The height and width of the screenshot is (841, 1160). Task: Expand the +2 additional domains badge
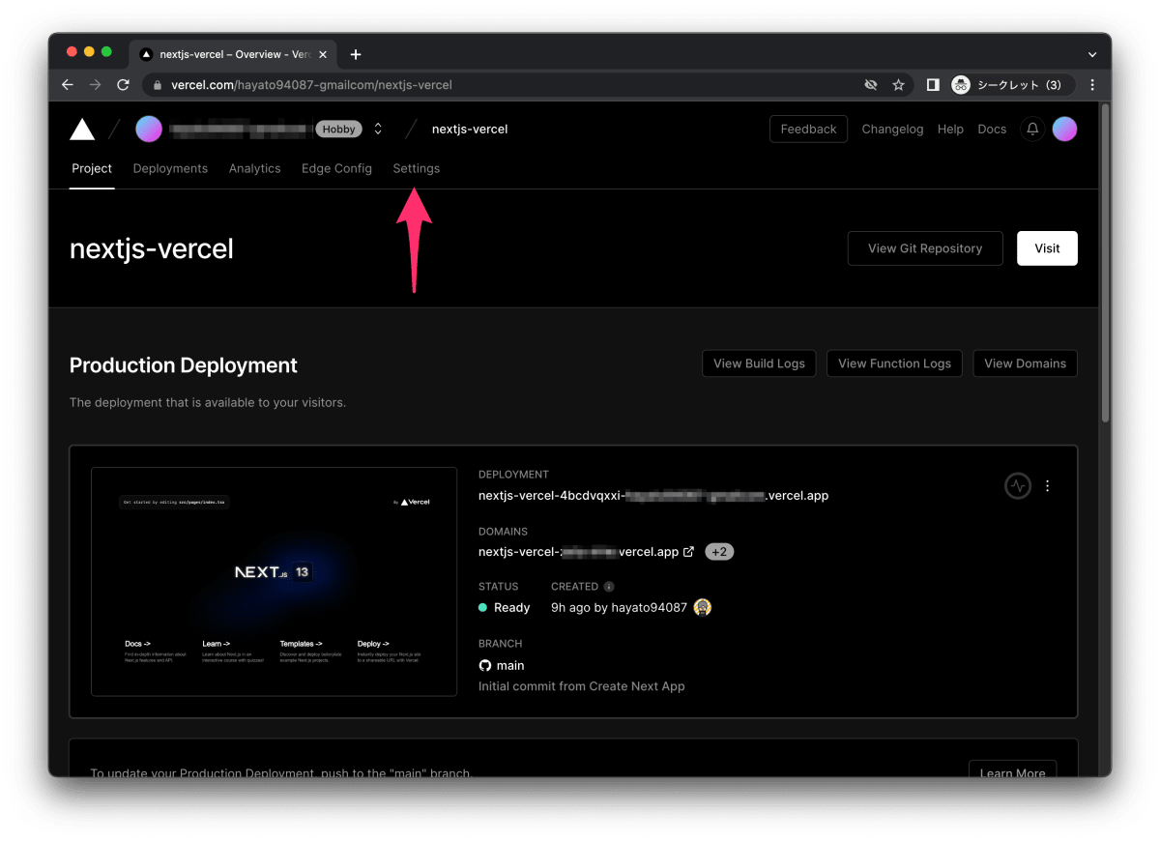click(719, 552)
